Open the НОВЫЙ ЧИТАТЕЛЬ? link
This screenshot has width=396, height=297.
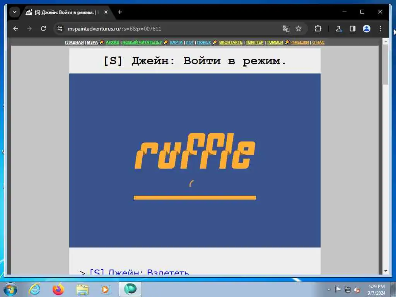(142, 43)
